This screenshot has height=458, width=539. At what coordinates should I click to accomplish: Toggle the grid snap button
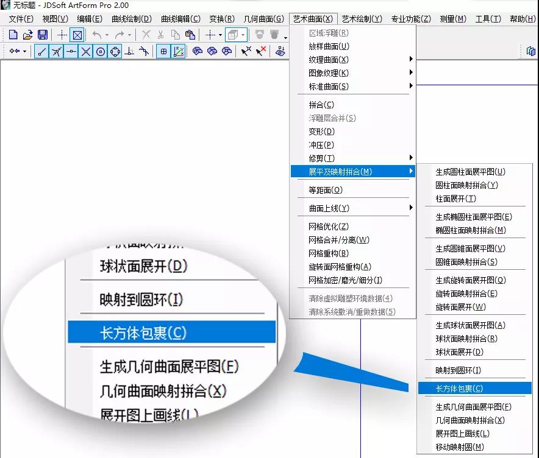click(x=164, y=52)
